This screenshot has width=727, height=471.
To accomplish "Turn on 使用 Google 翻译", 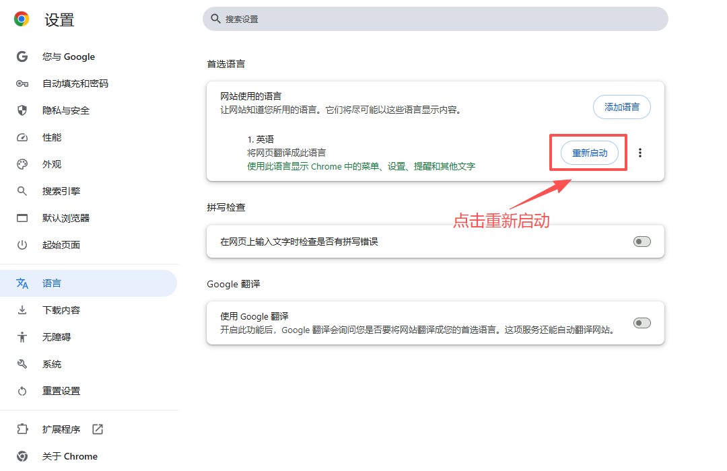I will (642, 322).
